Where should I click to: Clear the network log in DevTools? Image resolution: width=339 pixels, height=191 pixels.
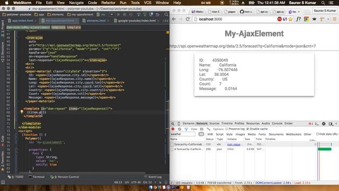click(x=180, y=129)
